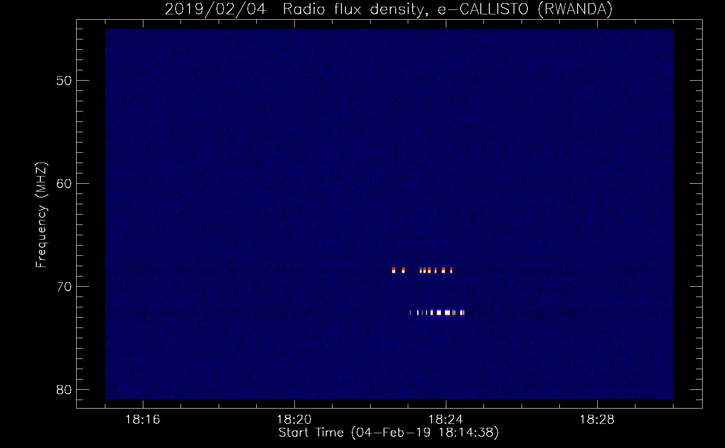Click the '50' frequency tick label
The height and width of the screenshot is (448, 725).
point(64,81)
